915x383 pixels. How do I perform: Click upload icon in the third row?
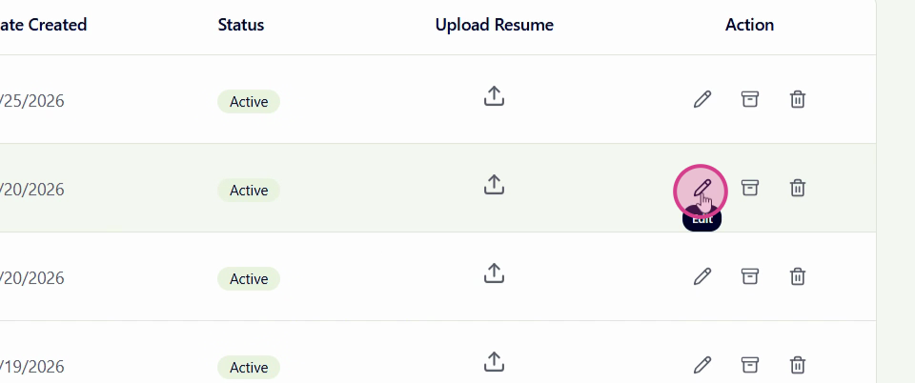(494, 274)
